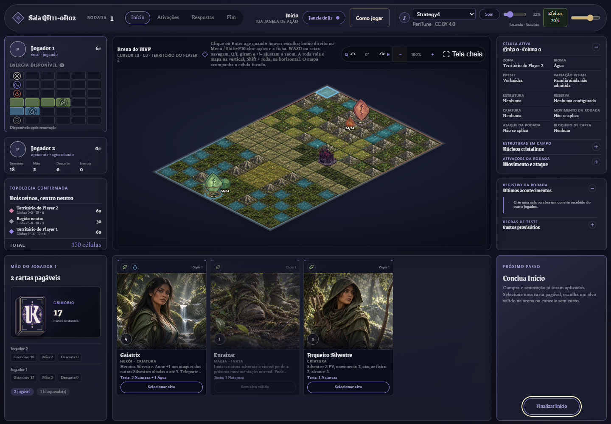The height and width of the screenshot is (424, 611).
Task: Zoom out the arena map
Action: (400, 54)
